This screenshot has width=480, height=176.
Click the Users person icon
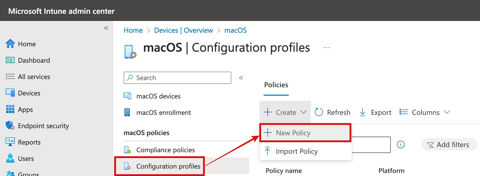(10, 158)
